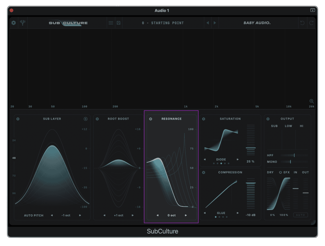The image size is (325, 246).
Task: Click the Compression curve graph
Action: pyautogui.click(x=221, y=194)
